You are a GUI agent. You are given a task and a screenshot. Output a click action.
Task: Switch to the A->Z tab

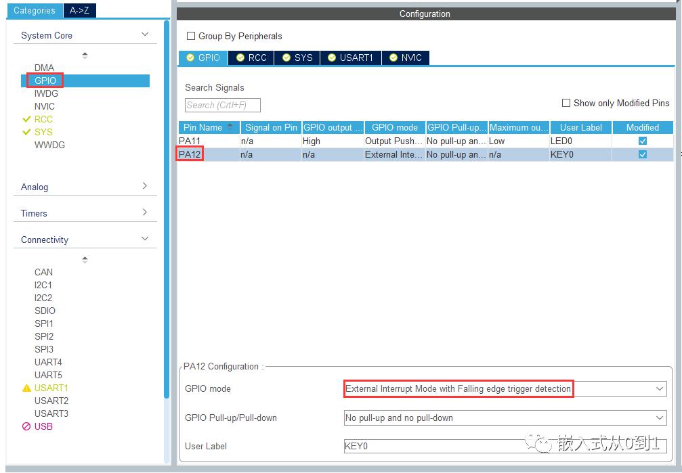[80, 10]
